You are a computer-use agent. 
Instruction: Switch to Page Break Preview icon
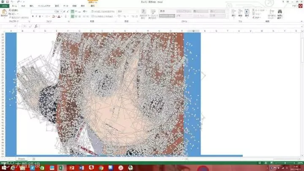point(271,163)
